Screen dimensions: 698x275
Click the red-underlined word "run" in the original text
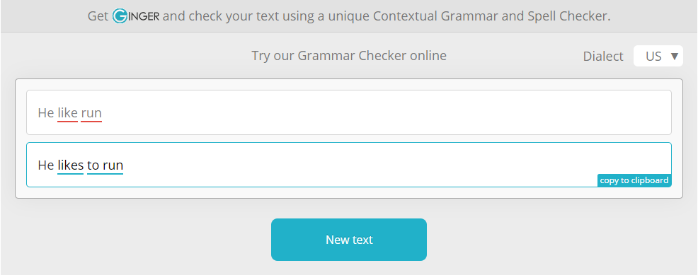click(91, 113)
